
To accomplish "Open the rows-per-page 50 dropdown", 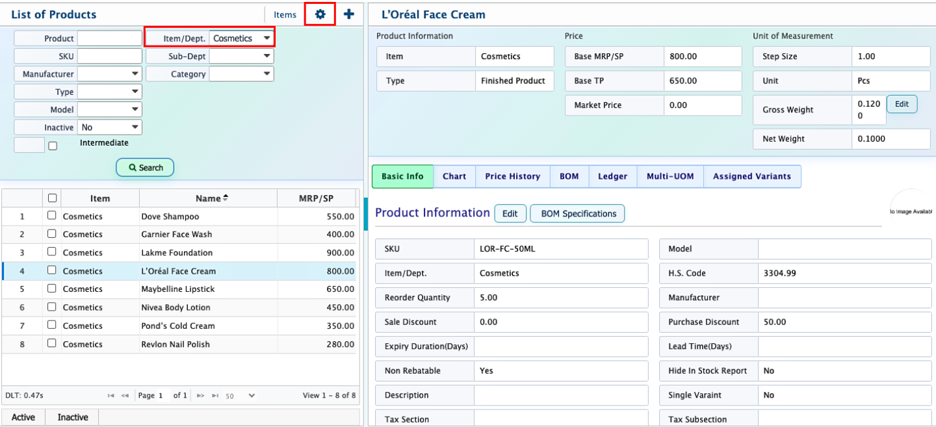I will (240, 395).
